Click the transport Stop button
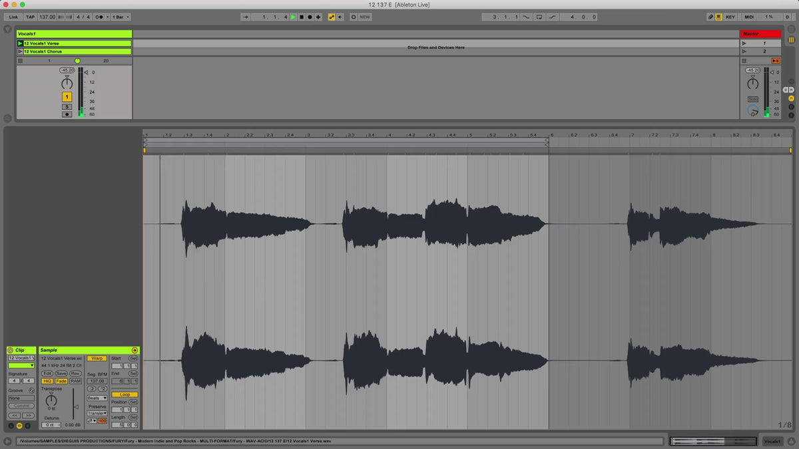 coord(301,17)
